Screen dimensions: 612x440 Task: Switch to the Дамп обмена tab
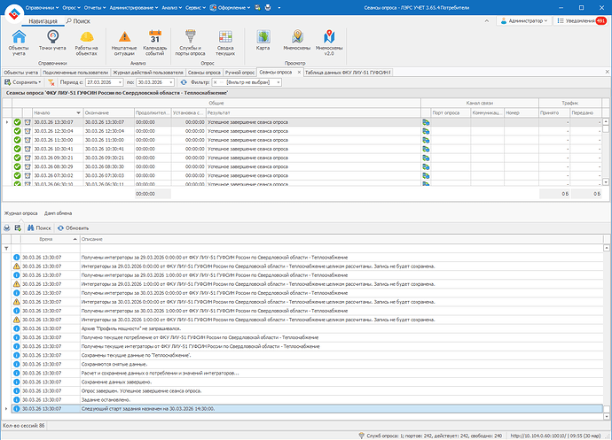[58, 213]
